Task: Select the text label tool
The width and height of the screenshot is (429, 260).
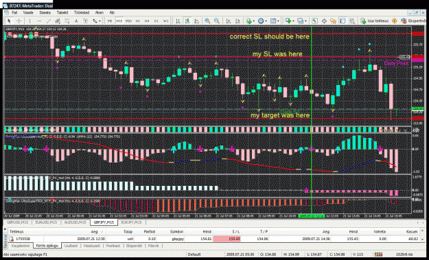Action: coord(86,21)
